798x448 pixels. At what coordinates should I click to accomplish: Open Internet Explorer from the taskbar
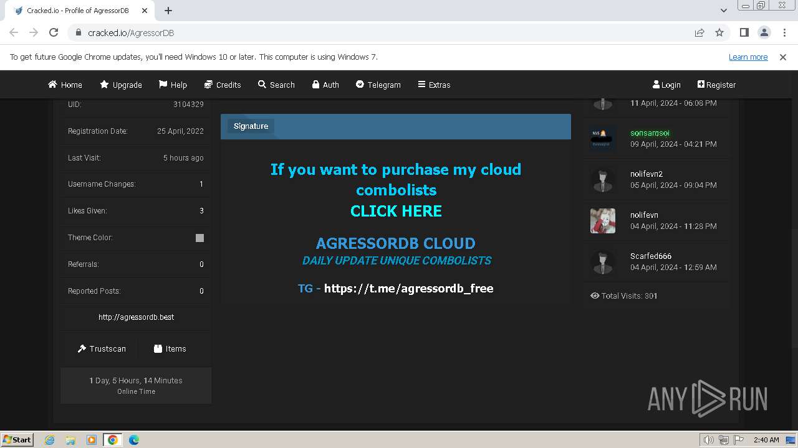pos(49,440)
